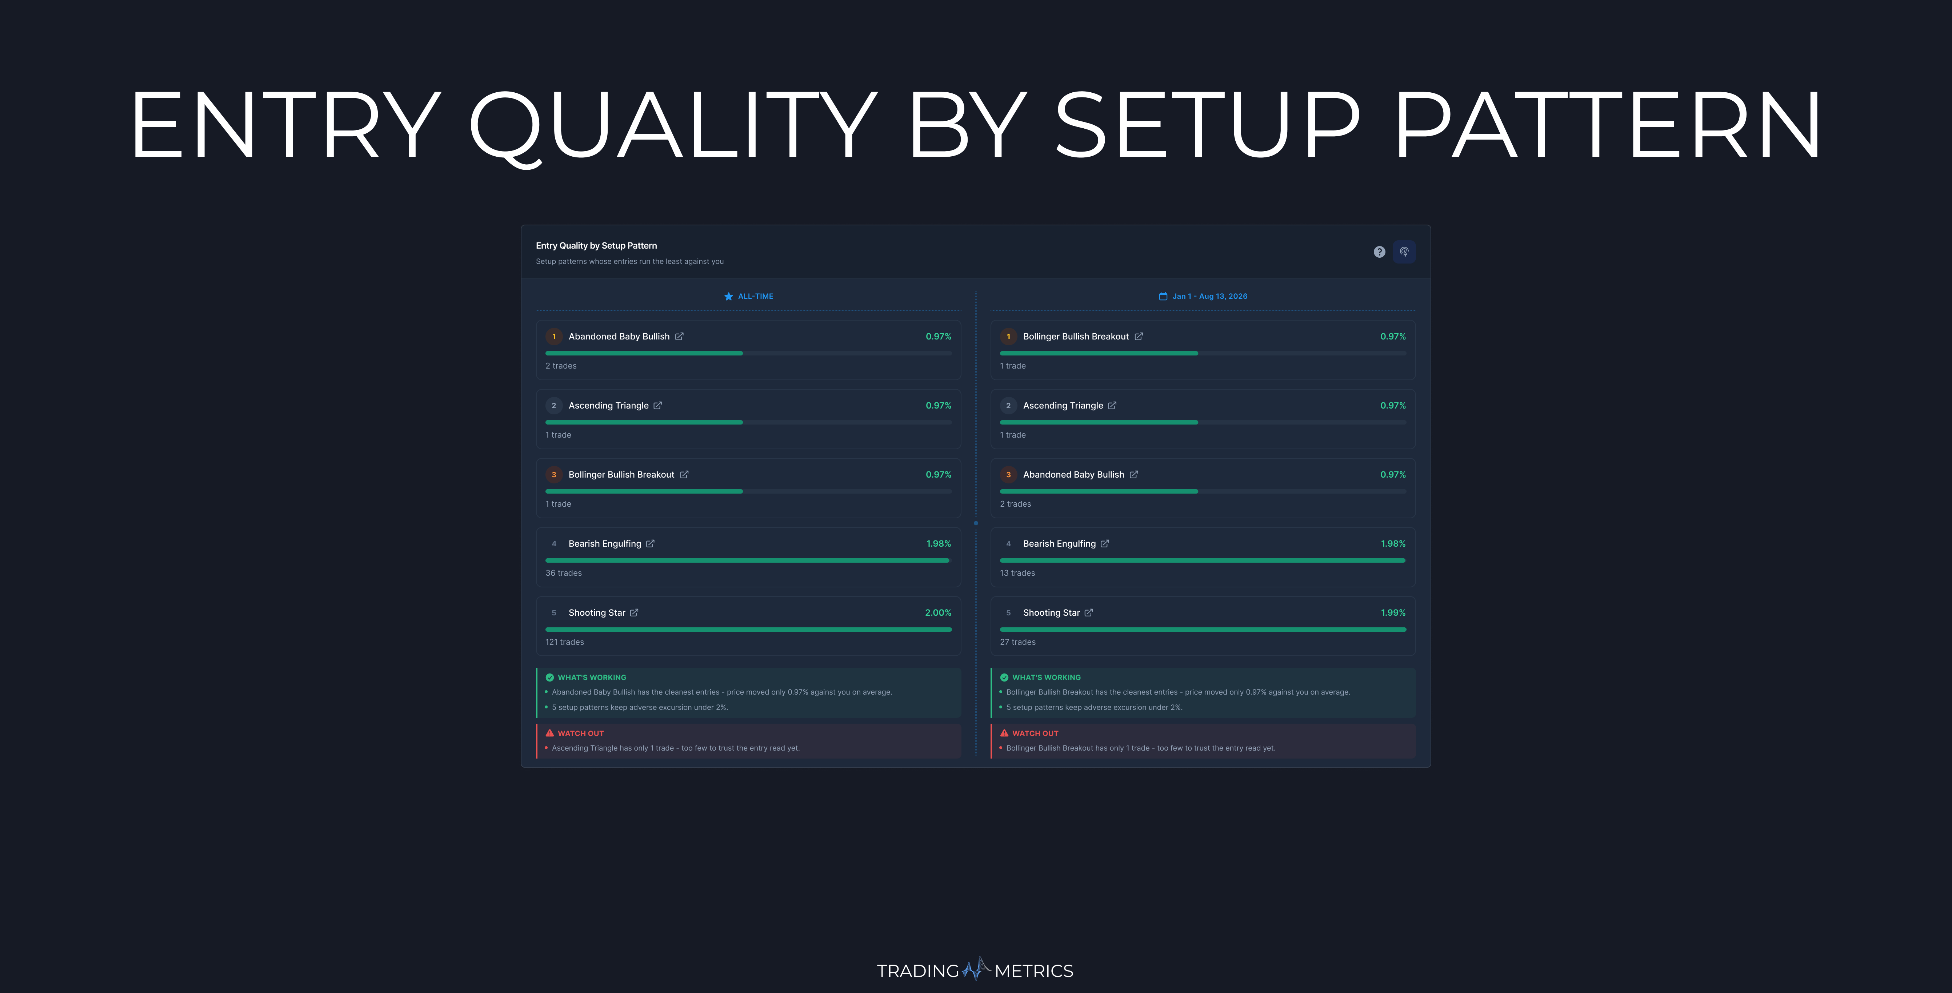
Task: Click all-time "WHAT'S WORKING" heading
Action: tap(592, 678)
